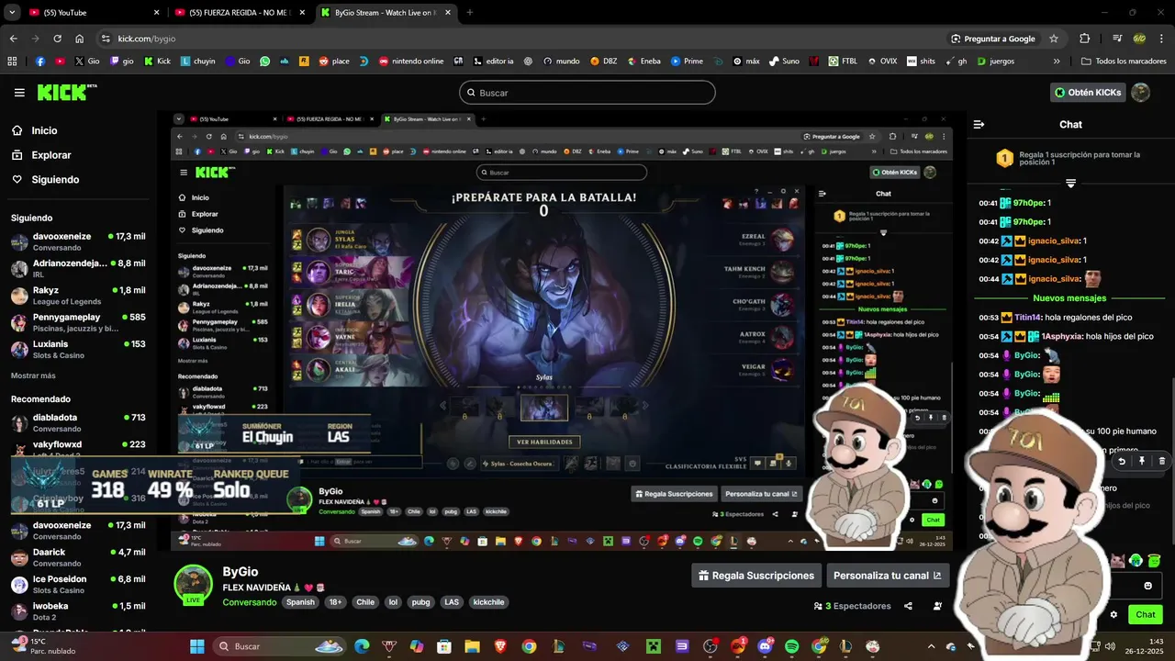Open Ice Poseidon recommended channel
Viewport: 1175px width, 661px height.
pyautogui.click(x=78, y=584)
